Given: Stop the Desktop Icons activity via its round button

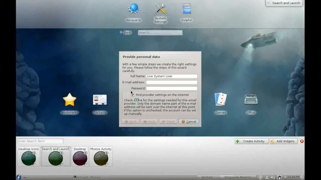Looking at the screenshot, I should click(34, 153).
